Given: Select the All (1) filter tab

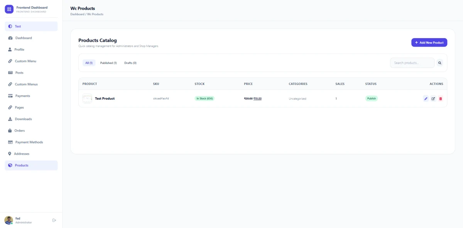Looking at the screenshot, I should 89,63.
